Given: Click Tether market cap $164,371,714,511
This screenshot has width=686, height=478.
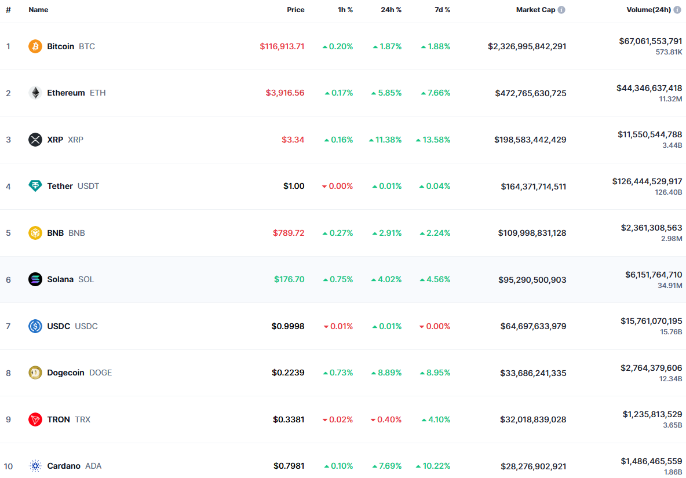Looking at the screenshot, I should point(533,187).
